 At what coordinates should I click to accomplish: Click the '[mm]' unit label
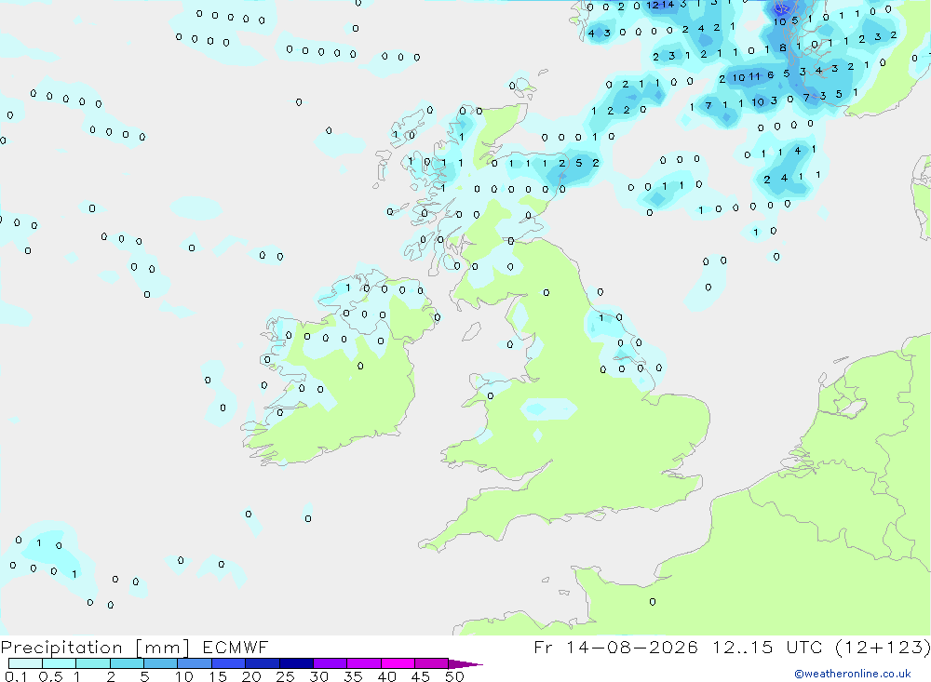pyautogui.click(x=163, y=647)
